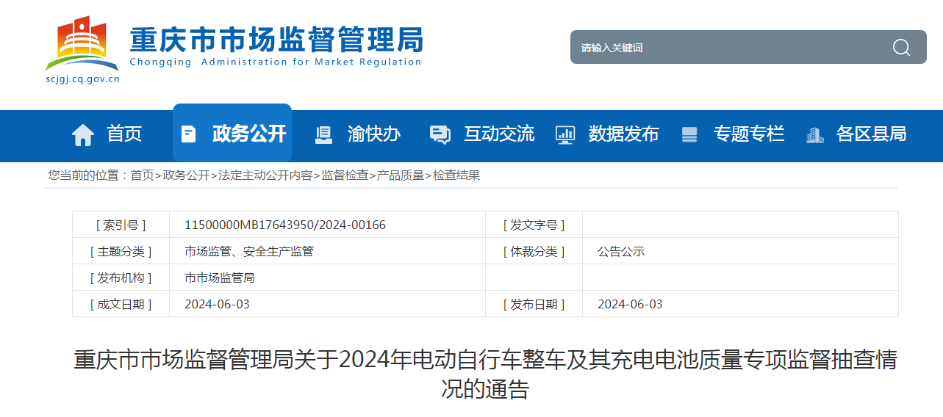Image resolution: width=943 pixels, height=417 pixels.
Task: Click the [ 成文日期 ] label
Action: point(121,304)
